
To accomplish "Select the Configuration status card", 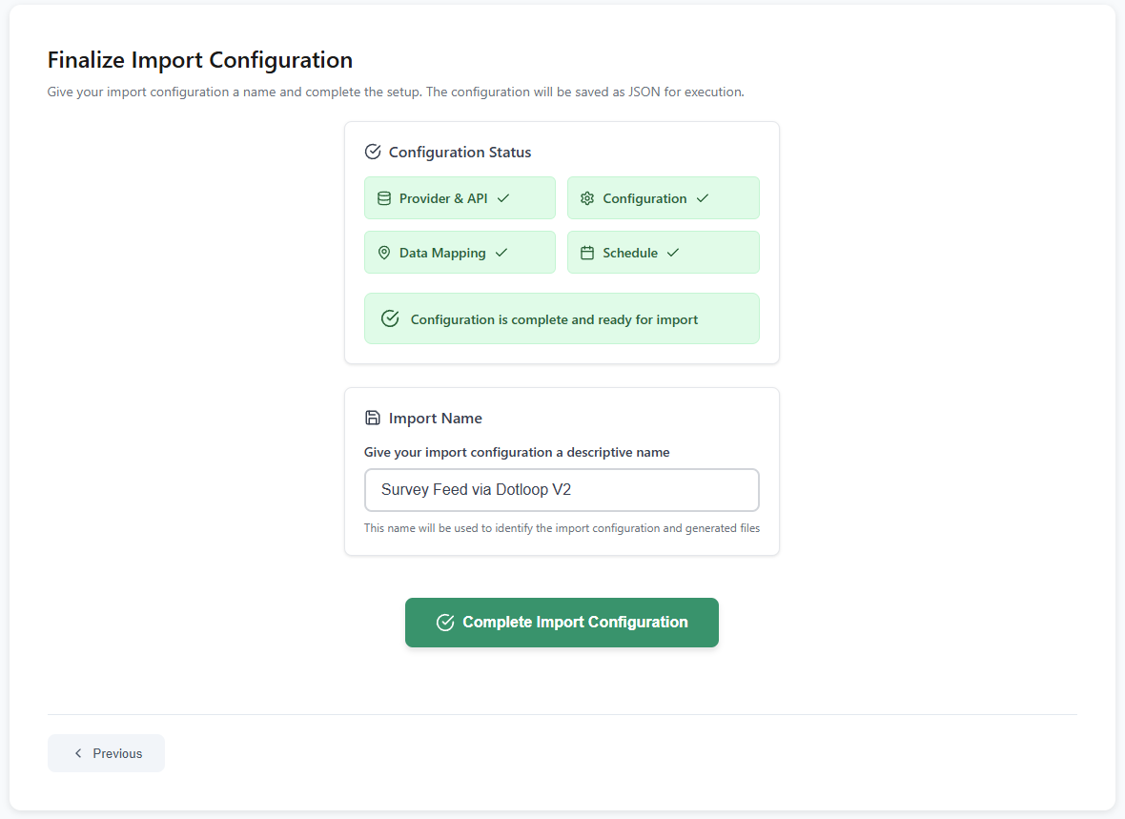I will [x=663, y=198].
